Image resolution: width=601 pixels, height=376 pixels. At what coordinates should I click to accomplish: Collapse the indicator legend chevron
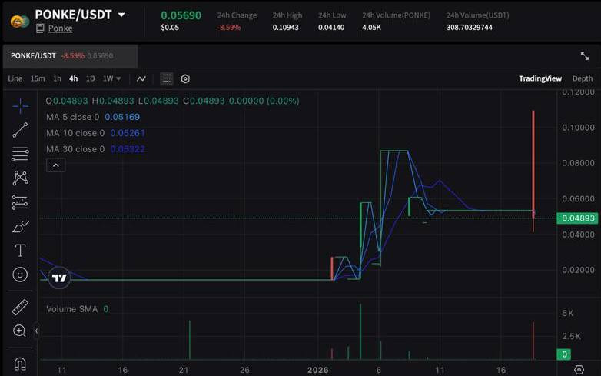tap(55, 165)
